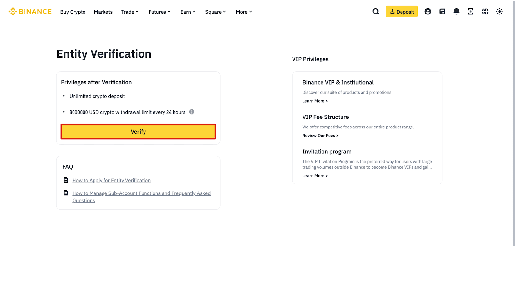Open the More dropdown menu
516x282 pixels.
click(244, 12)
